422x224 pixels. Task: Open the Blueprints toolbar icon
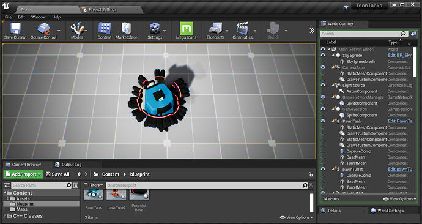pos(215,29)
